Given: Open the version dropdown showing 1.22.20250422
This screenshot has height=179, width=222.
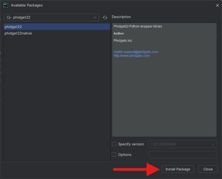Looking at the screenshot, I should point(182,144).
